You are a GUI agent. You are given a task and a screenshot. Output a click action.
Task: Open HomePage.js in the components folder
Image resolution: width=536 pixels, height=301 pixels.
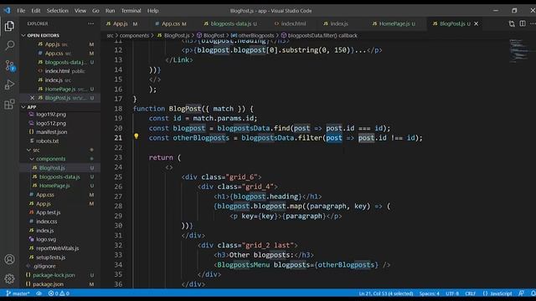click(54, 186)
